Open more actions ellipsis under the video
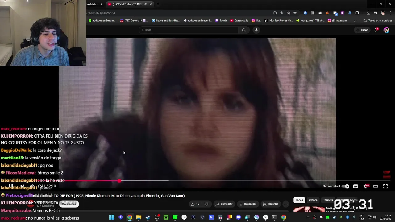Image resolution: width=395 pixels, height=222 pixels. click(x=285, y=204)
